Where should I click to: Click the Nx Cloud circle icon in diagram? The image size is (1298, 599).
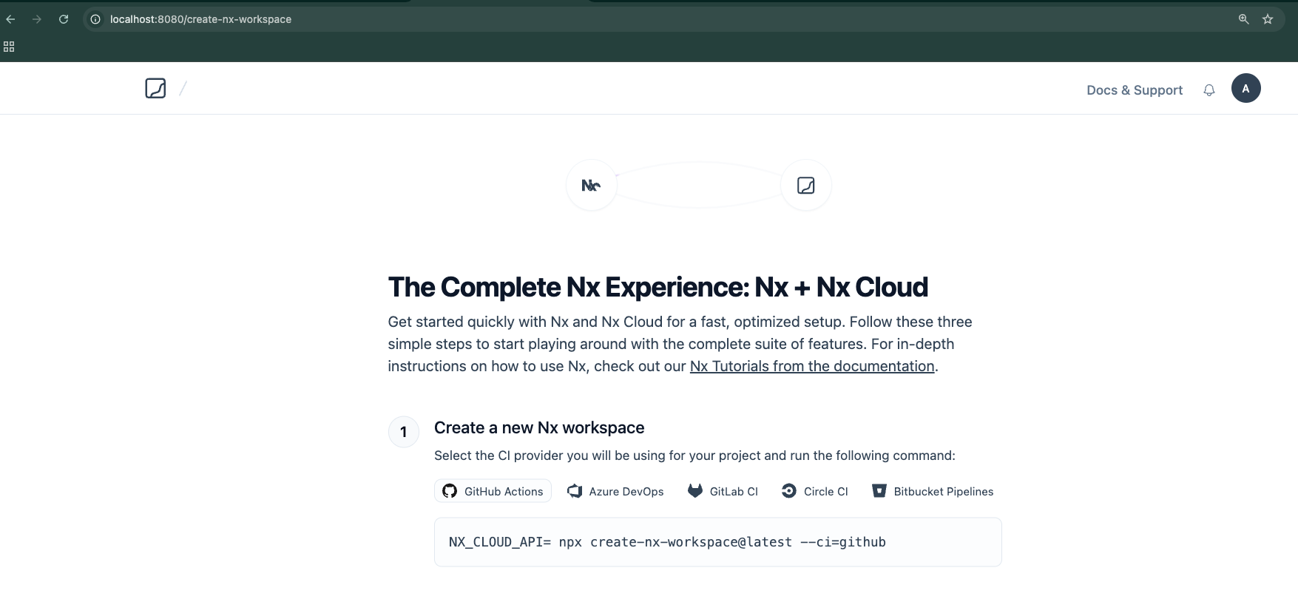tap(806, 185)
